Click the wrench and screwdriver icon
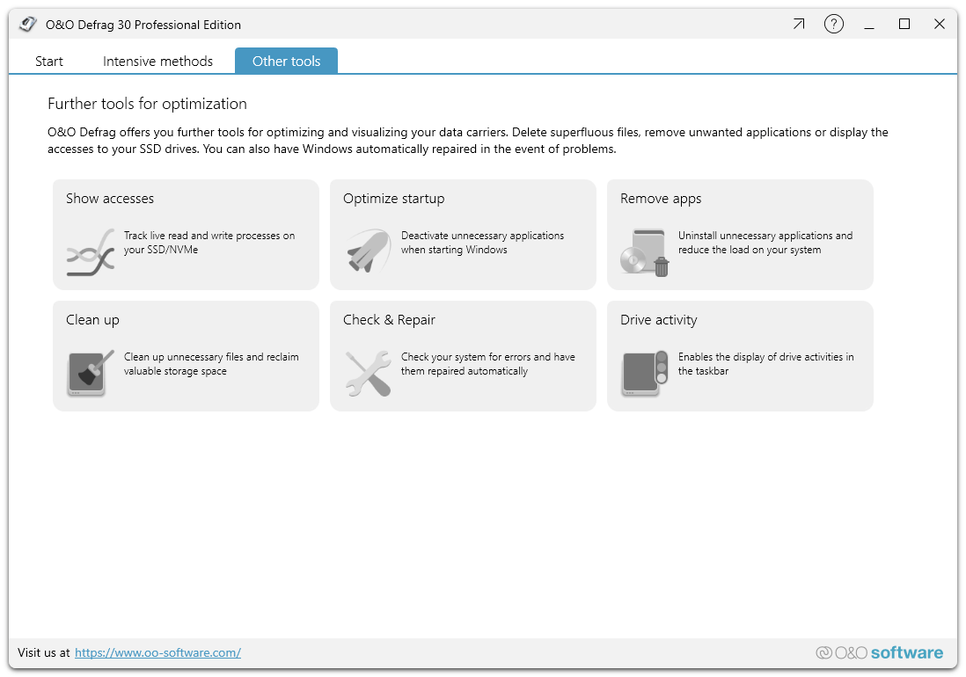This screenshot has width=966, height=677. coord(368,373)
